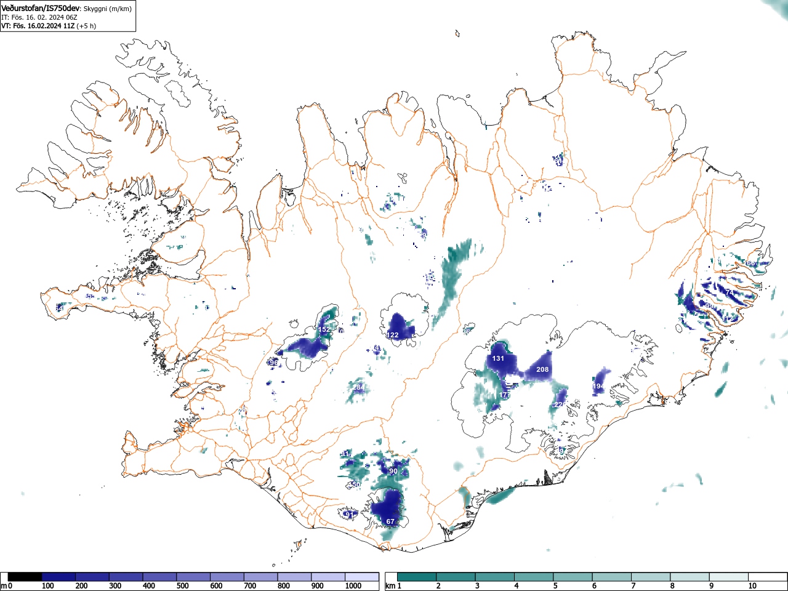Select the 100–200 m dark blue swatch
The width and height of the screenshot is (788, 591).
tap(58, 577)
